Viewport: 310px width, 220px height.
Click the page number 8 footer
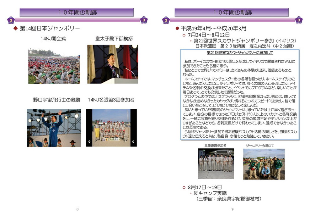coord(77,209)
